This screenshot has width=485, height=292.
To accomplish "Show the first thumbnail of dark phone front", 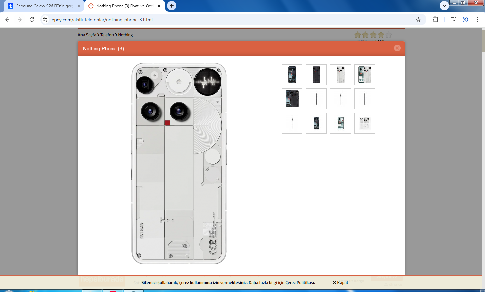I will tap(292, 75).
